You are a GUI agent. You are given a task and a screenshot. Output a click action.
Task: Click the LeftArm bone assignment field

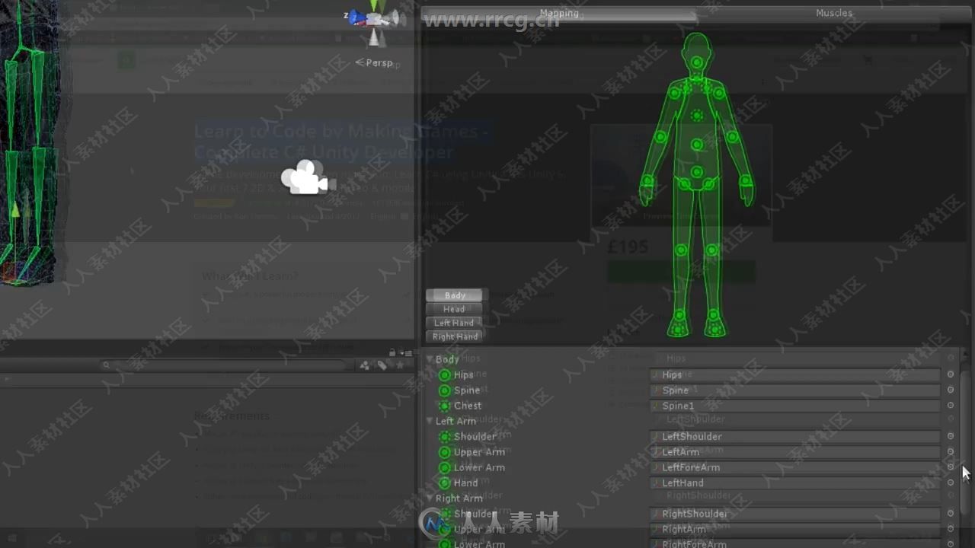795,452
